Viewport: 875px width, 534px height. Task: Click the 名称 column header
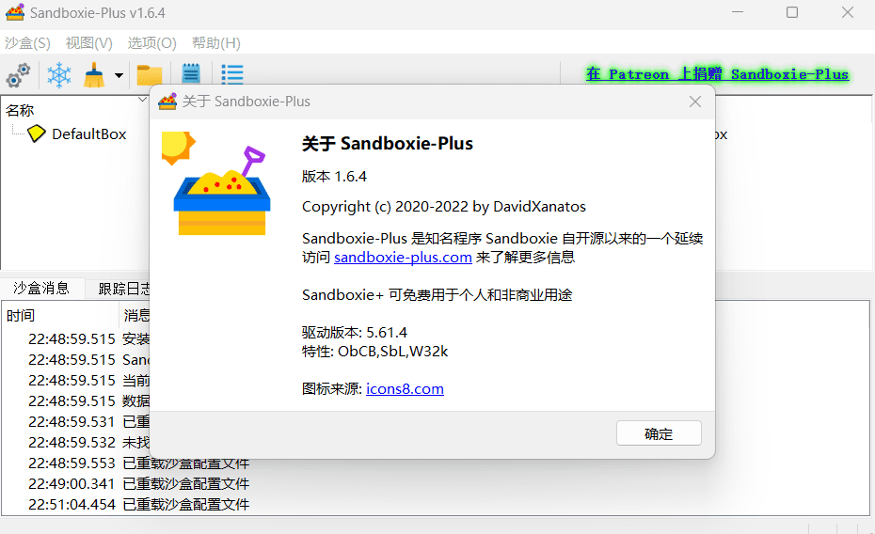click(20, 110)
